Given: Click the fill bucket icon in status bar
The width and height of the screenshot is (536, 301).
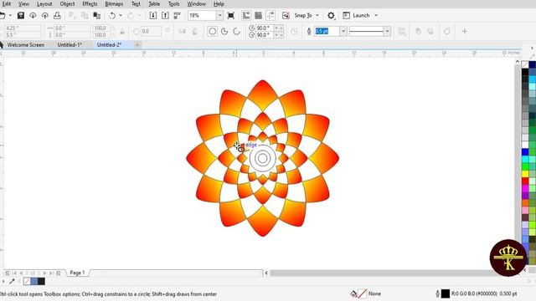Looking at the screenshot, I should click(353, 293).
